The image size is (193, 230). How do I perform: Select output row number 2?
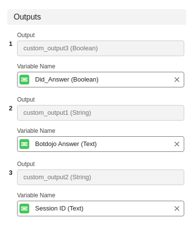pyautogui.click(x=11, y=108)
